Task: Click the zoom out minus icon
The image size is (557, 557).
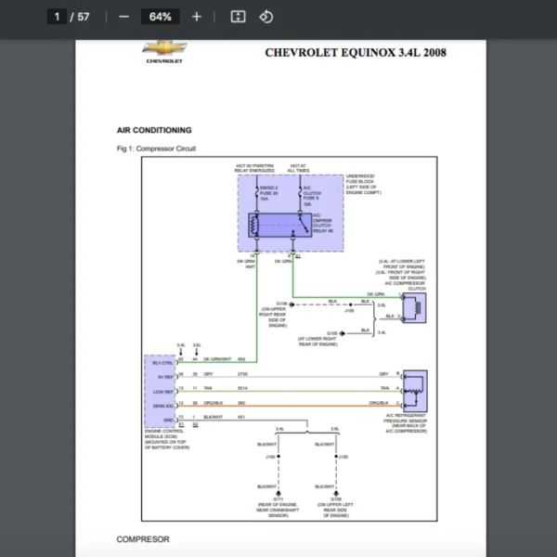Action: pyautogui.click(x=123, y=17)
